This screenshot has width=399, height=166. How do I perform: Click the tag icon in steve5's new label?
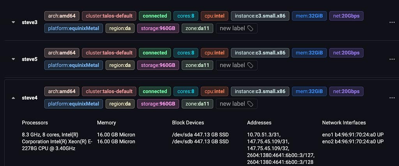pyautogui.click(x=251, y=65)
